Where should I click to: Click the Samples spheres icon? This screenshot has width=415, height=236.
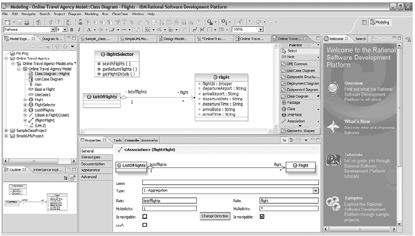(x=333, y=203)
